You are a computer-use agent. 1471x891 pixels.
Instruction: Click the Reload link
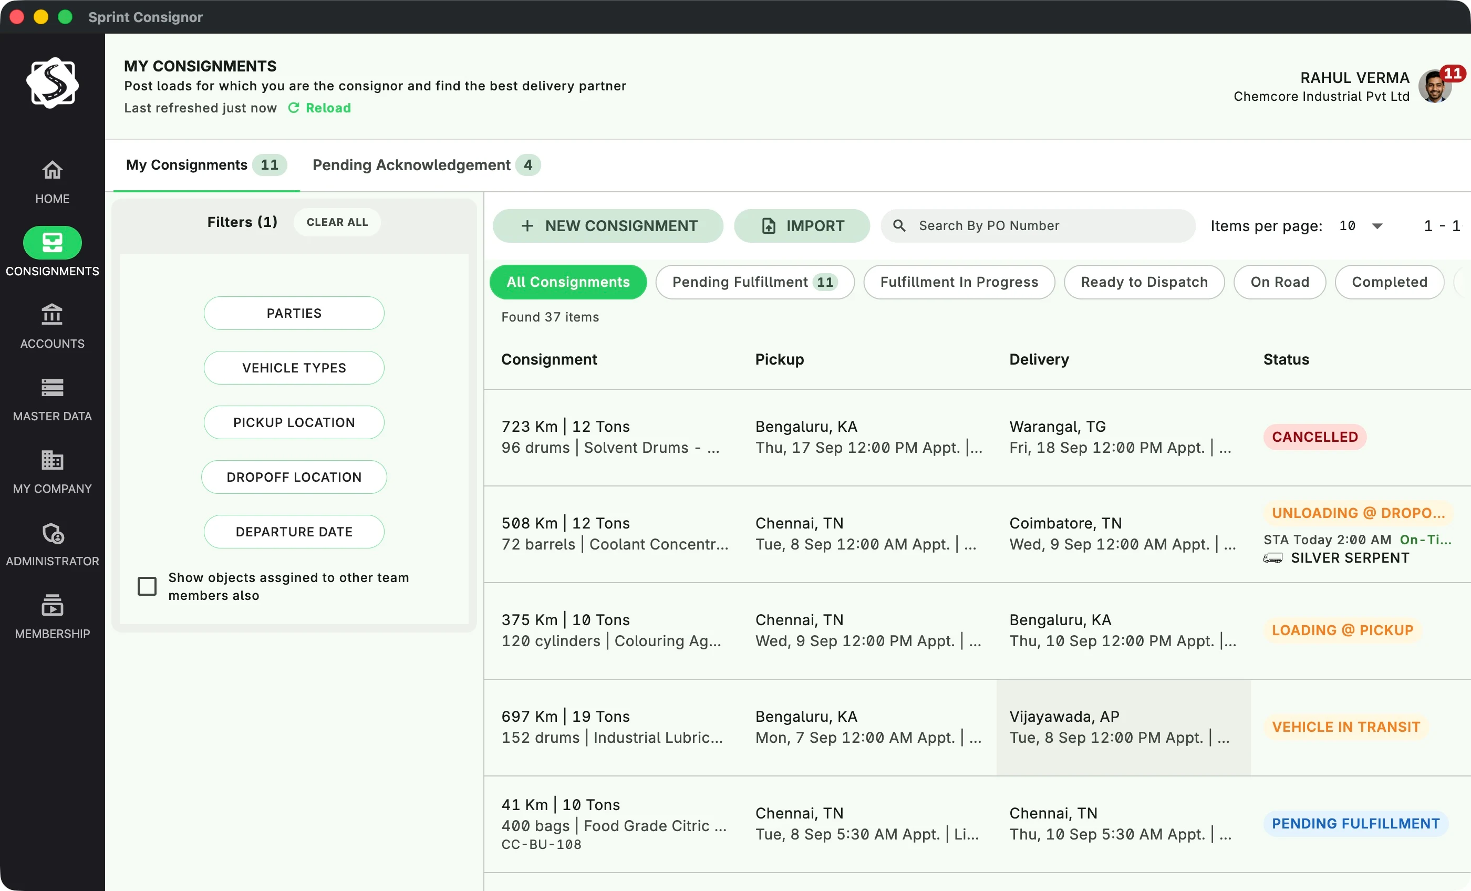tap(328, 108)
